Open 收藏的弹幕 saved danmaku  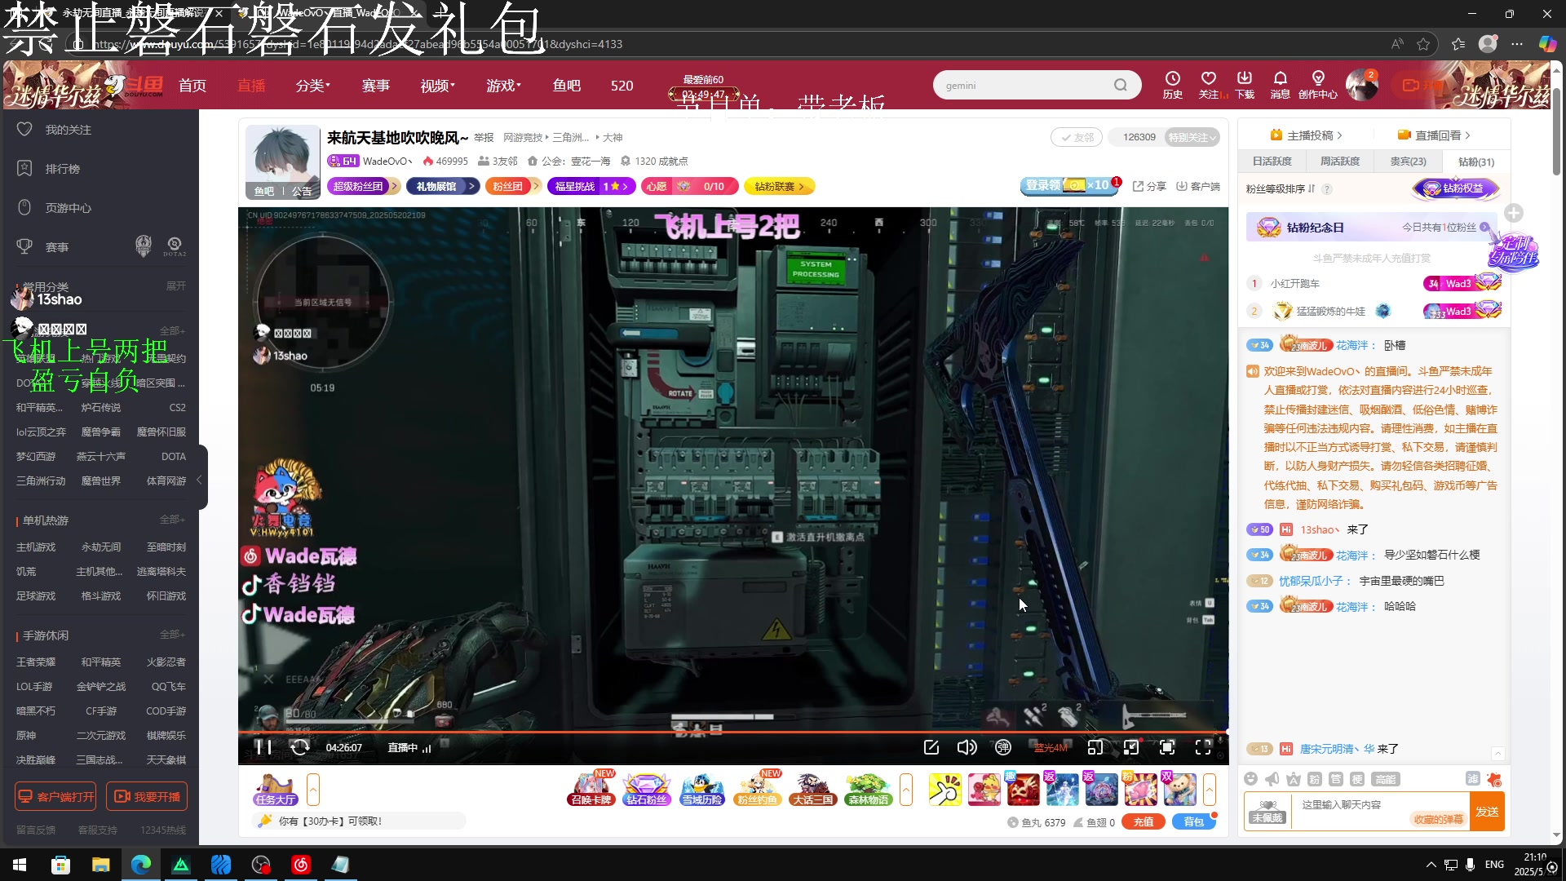click(1438, 819)
